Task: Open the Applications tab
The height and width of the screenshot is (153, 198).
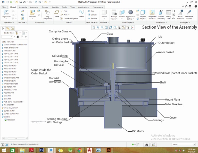Action: (84, 7)
